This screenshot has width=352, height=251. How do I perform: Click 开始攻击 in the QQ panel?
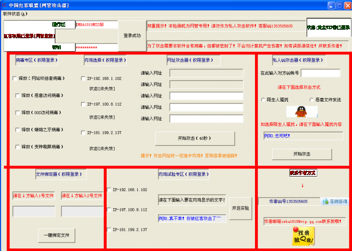(x=302, y=154)
